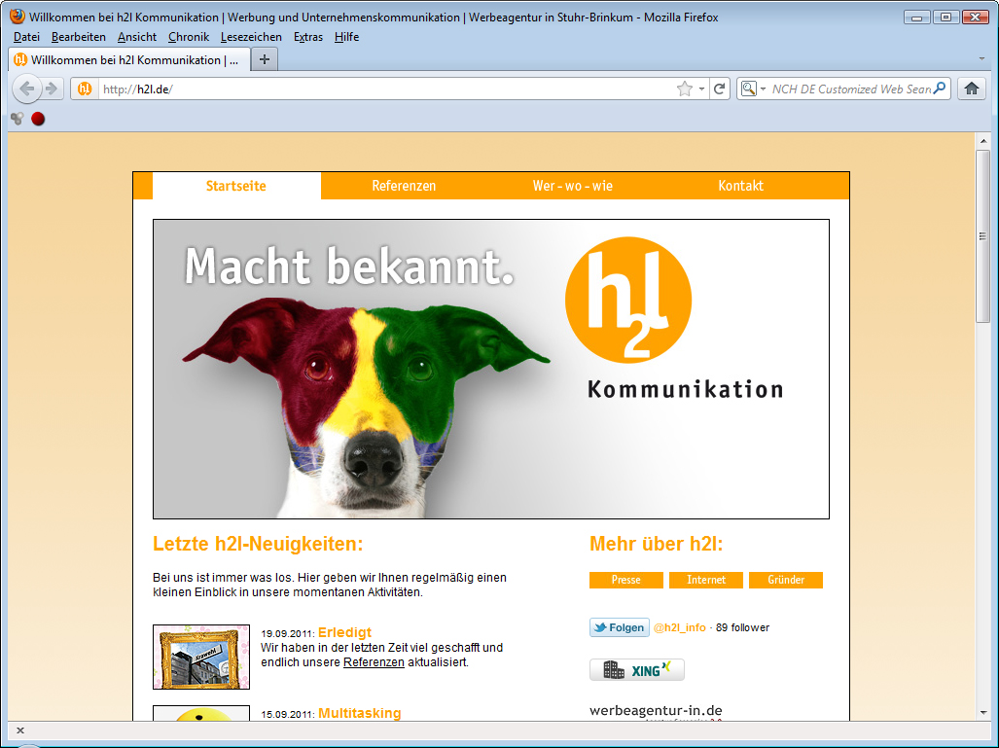Image resolution: width=999 pixels, height=748 pixels.
Task: Open the list all tabs dropdown arrow
Action: click(x=981, y=58)
